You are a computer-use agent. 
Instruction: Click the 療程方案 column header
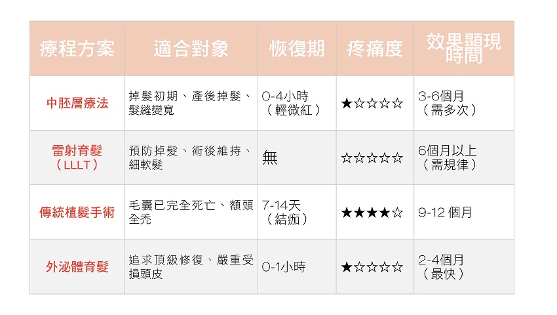pos(77,49)
